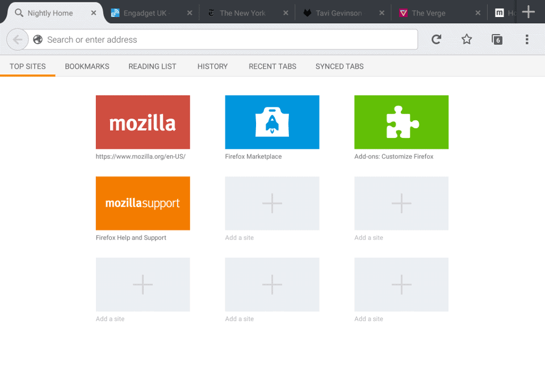Close the Tavi Gevinson tab
This screenshot has height=370, width=545.
(x=382, y=12)
